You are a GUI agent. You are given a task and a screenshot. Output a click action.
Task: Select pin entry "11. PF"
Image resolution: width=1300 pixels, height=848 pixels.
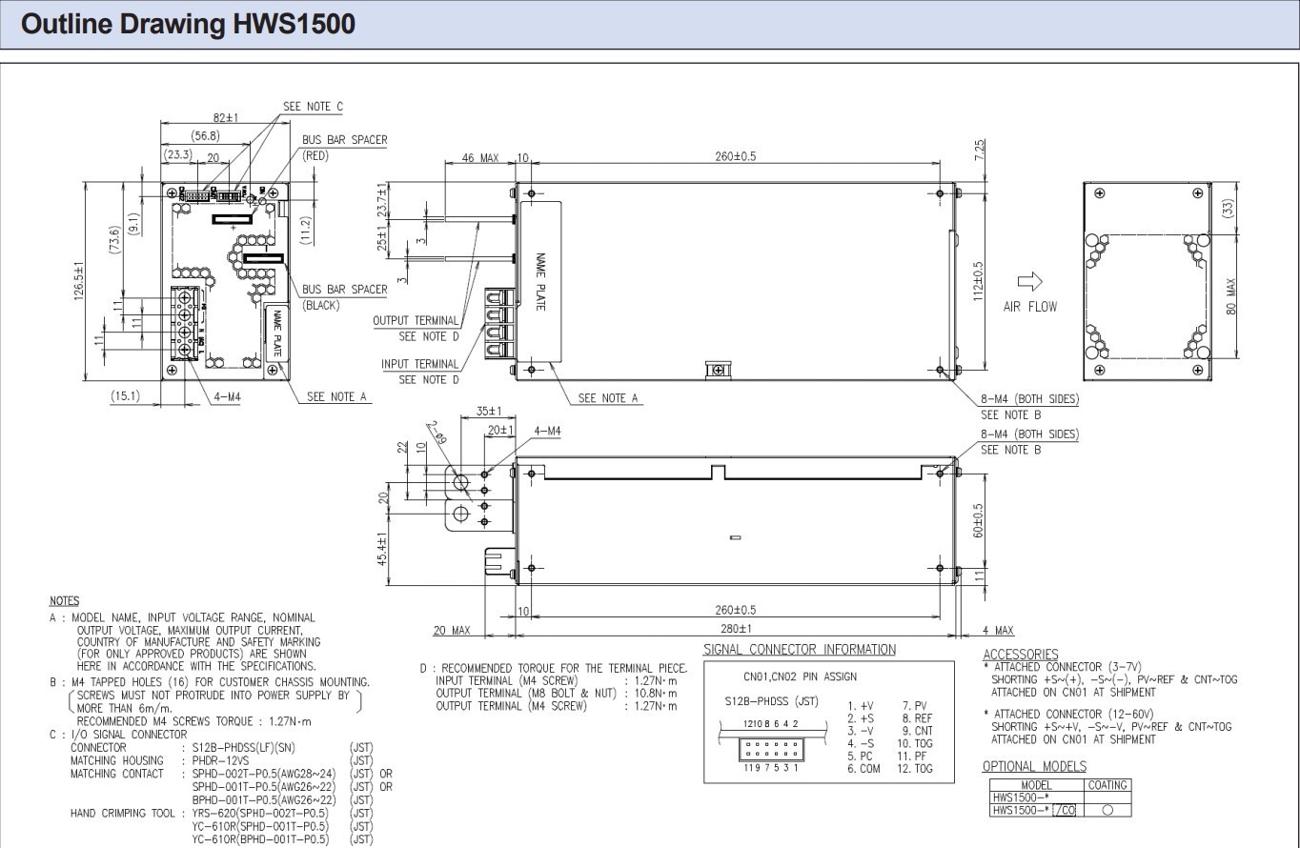[914, 757]
